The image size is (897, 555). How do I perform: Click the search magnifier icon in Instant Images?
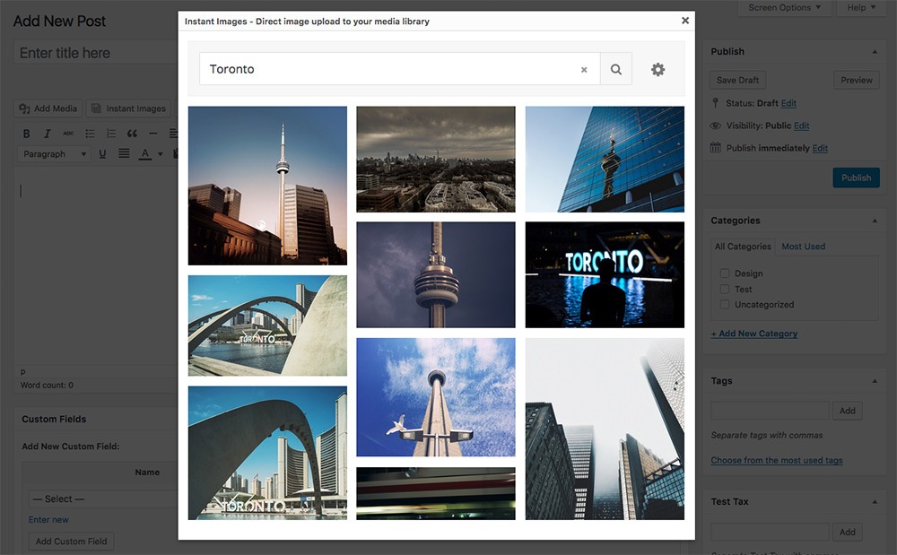click(615, 69)
